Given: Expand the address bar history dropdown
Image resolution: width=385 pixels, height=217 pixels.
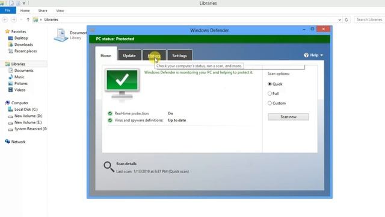Looking at the screenshot, I should (x=339, y=20).
